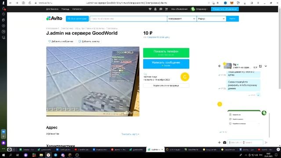The image size is (281, 158).
Task: Go back with the browser back arrow
Action: coord(11,3)
